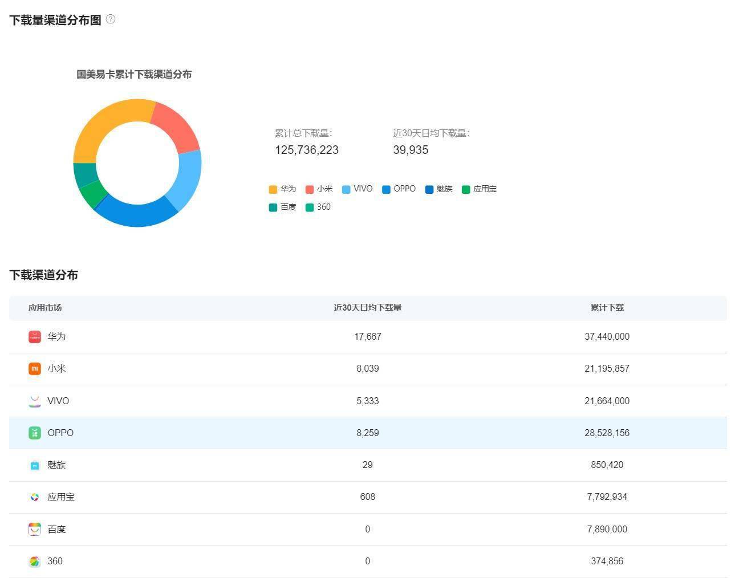
Task: Toggle OPPO legend entry in chart
Action: point(399,189)
